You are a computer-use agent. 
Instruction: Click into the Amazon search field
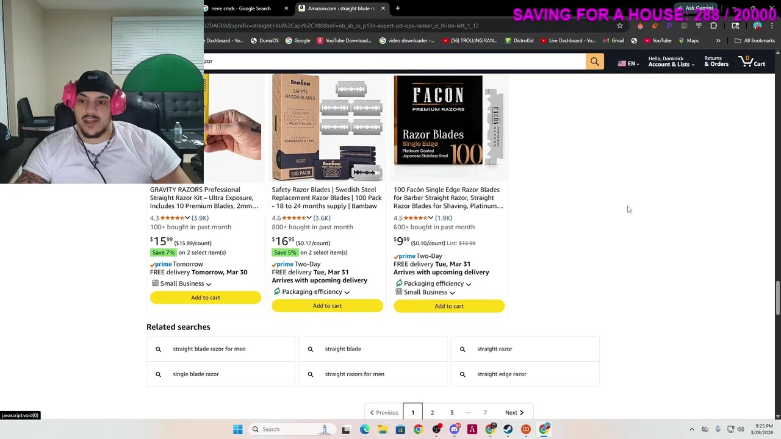click(394, 62)
